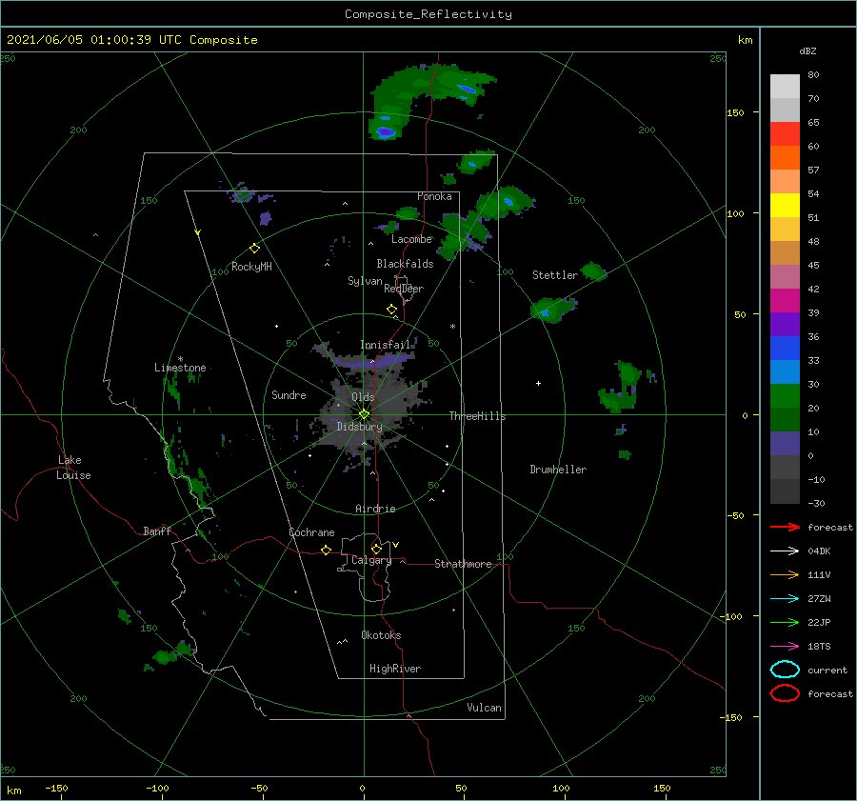Click the Ponoka town label
The image size is (857, 801).
434,196
